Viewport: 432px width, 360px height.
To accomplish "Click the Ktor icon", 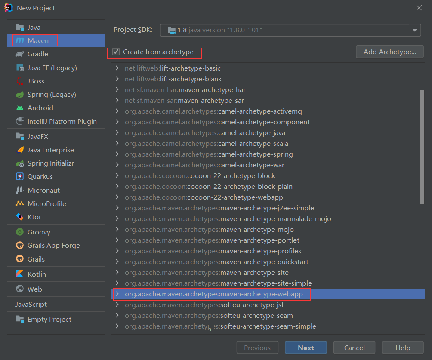I will click(x=20, y=217).
